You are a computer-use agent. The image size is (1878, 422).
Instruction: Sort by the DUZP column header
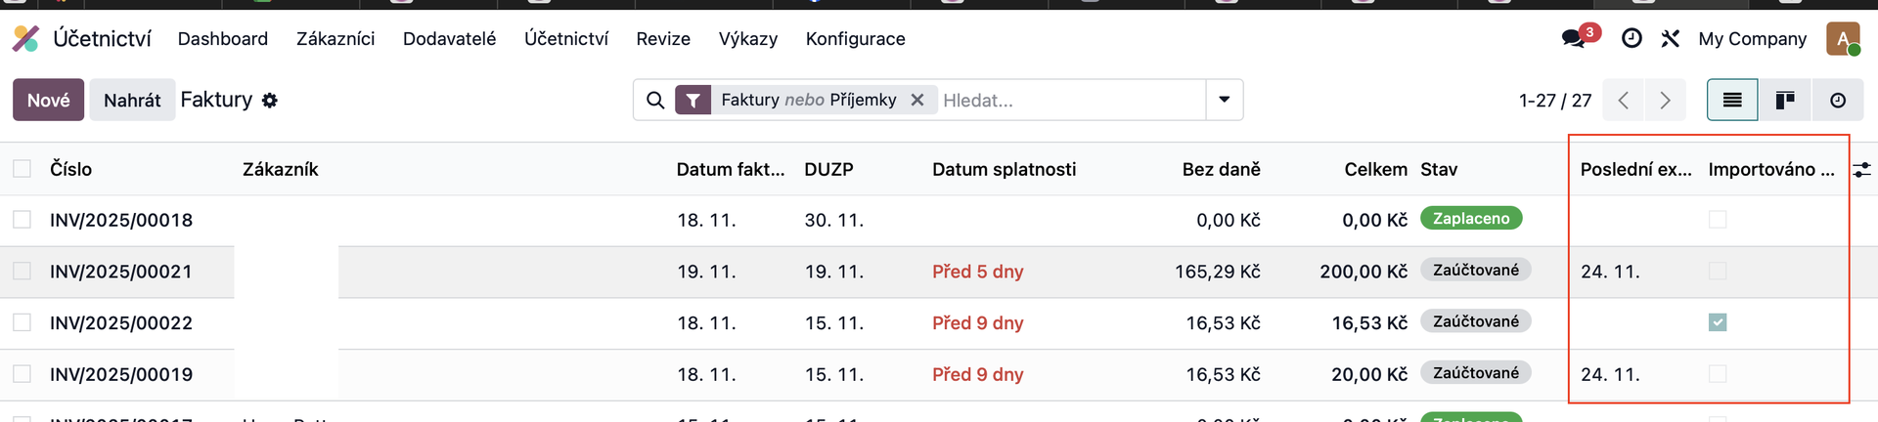828,169
